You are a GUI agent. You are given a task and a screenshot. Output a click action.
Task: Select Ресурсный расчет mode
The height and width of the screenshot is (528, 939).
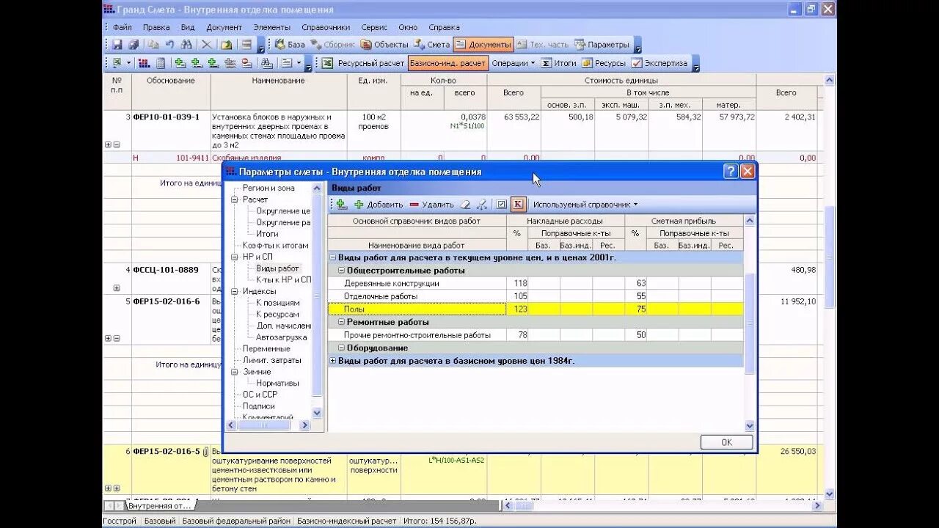[x=370, y=63]
